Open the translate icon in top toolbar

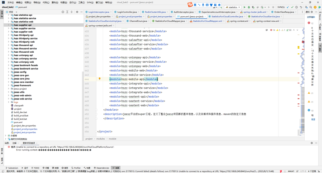(x=306, y=7)
